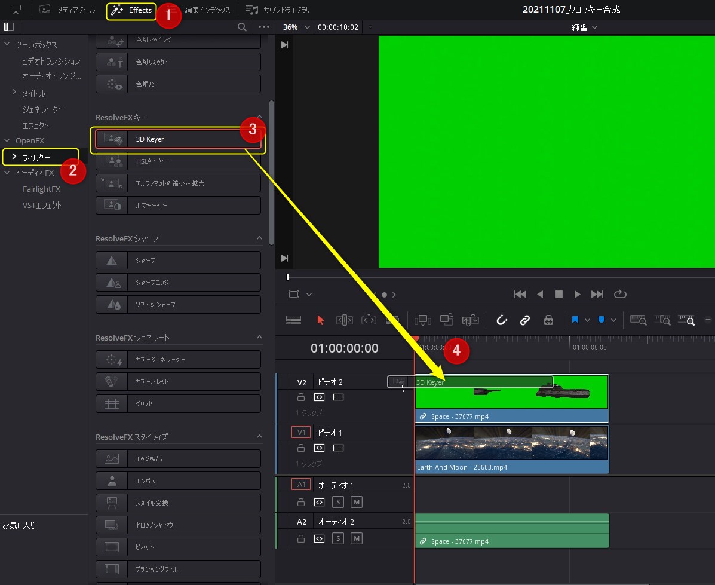Add a blue flag to clip
The height and width of the screenshot is (585, 715).
(x=575, y=320)
